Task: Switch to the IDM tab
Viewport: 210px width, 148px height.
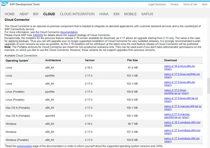Action: (x=116, y=14)
